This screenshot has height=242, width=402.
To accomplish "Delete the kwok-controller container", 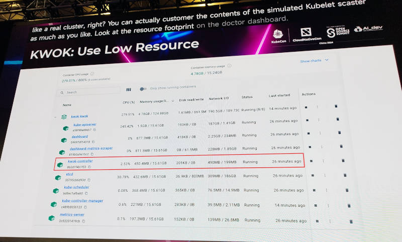I will tap(343, 161).
